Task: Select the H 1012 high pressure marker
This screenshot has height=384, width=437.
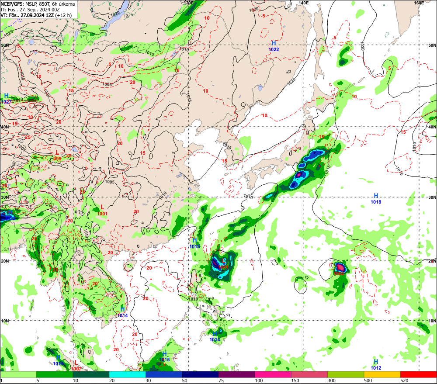Action: click(376, 364)
